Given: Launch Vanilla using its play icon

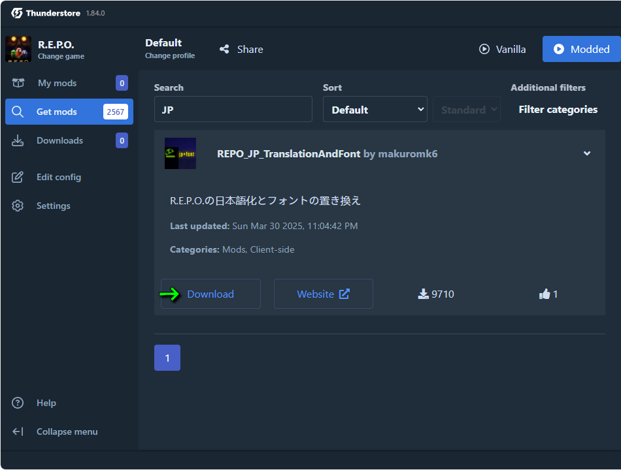Looking at the screenshot, I should pos(484,49).
